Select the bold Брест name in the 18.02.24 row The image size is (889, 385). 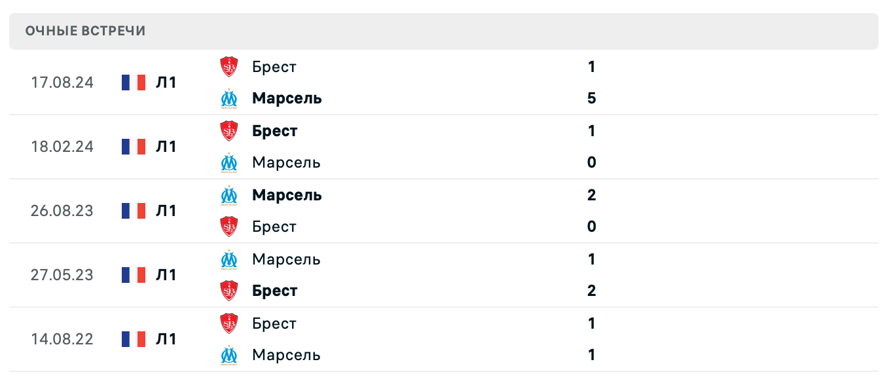click(275, 130)
